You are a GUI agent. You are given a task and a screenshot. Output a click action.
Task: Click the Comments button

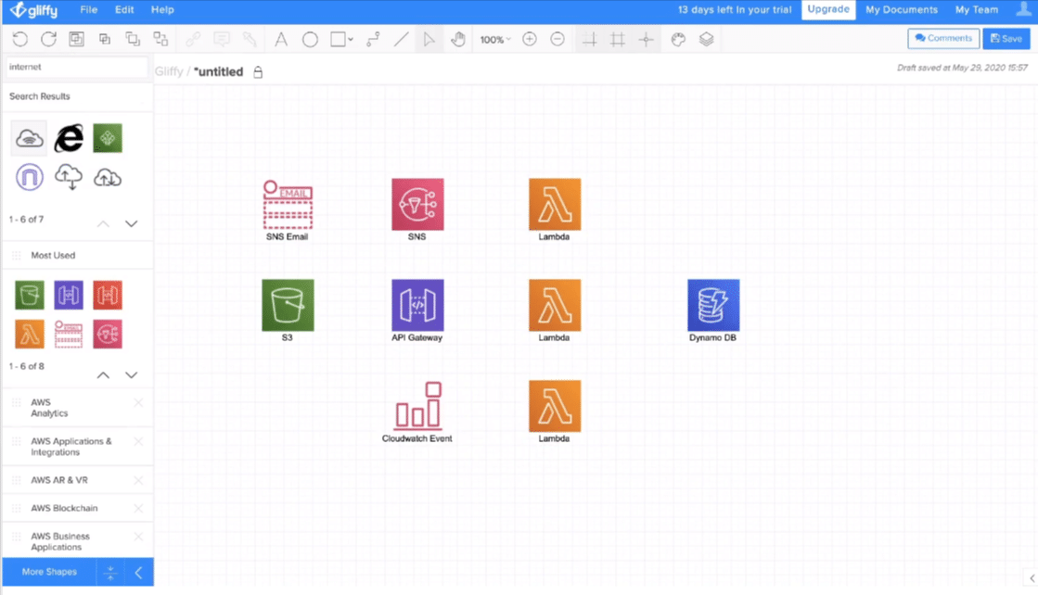coord(943,38)
